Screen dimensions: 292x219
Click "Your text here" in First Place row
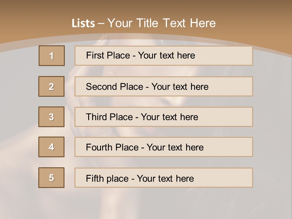click(166, 55)
